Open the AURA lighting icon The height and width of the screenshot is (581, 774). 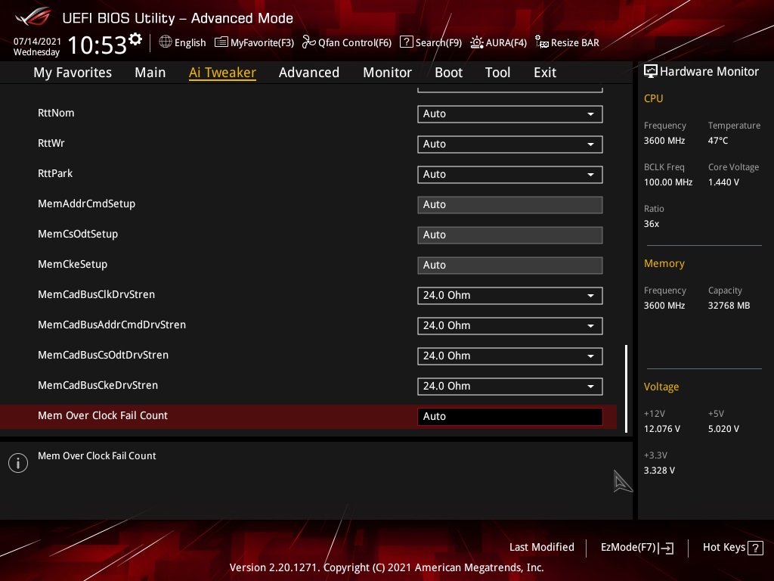tap(476, 42)
